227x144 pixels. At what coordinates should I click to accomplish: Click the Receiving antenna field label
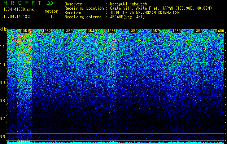click(x=83, y=17)
